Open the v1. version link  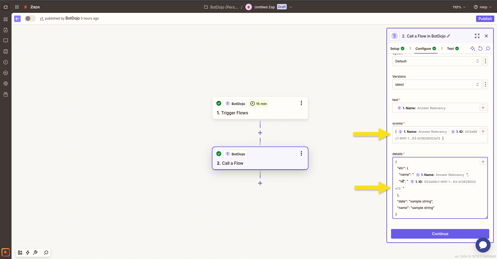(42, 18)
